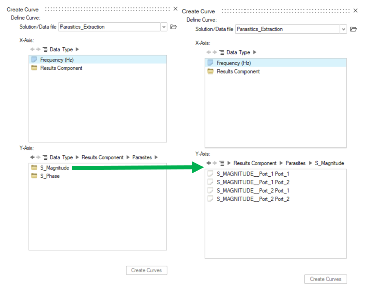Select S_MAGNITUDE__Port_1 Port_2 entry
Viewport: 367px width, 296px height.
(253, 182)
